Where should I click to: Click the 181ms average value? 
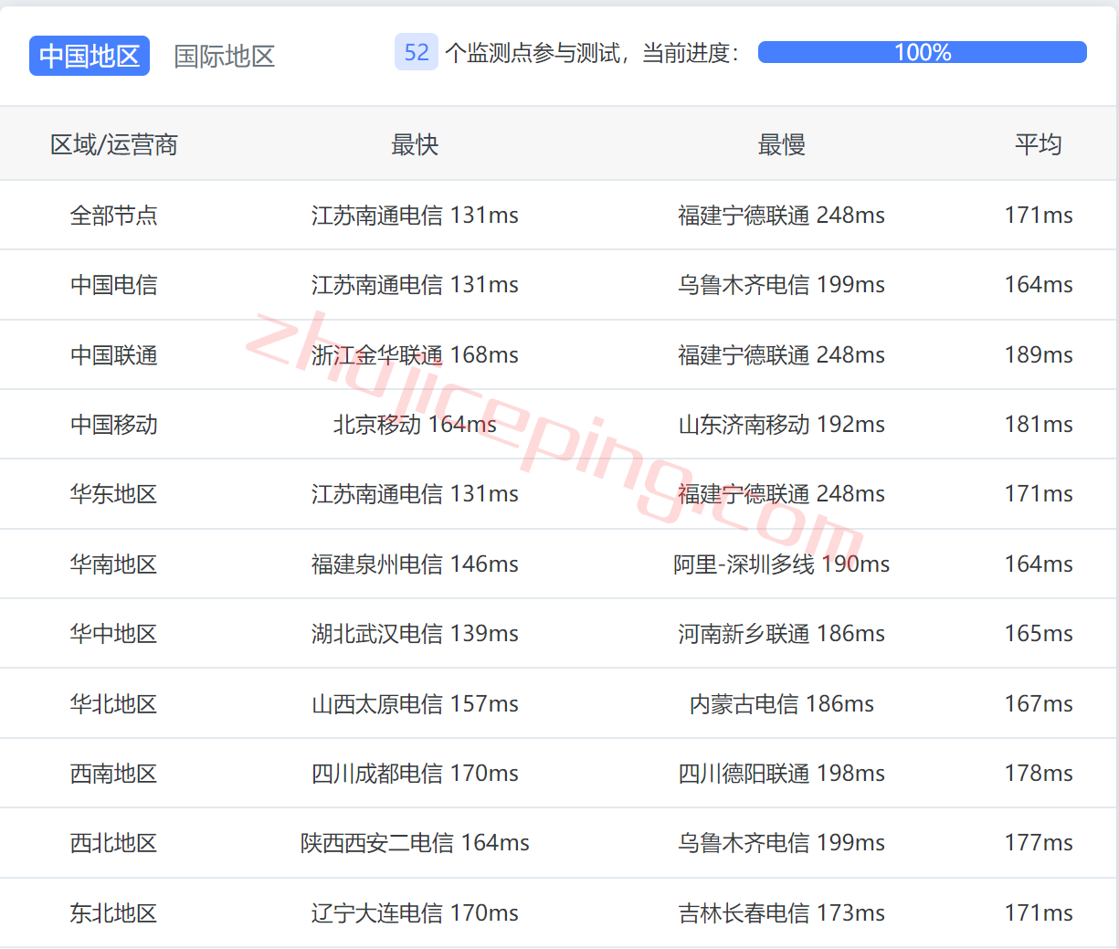(x=1039, y=424)
